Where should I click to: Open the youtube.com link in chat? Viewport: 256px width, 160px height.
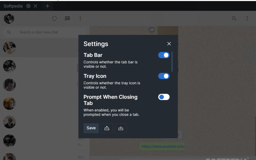point(163,146)
